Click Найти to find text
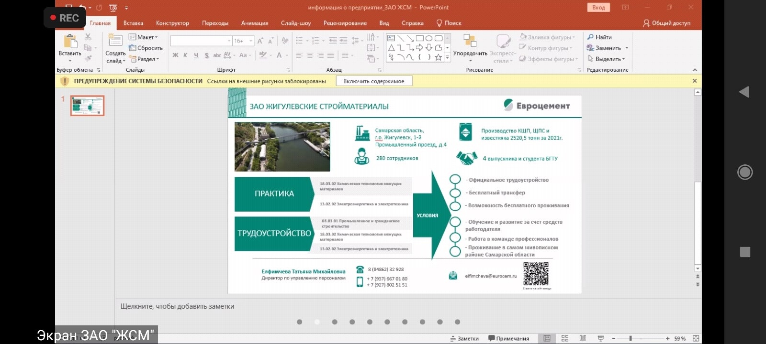This screenshot has width=766, height=344. 599,37
